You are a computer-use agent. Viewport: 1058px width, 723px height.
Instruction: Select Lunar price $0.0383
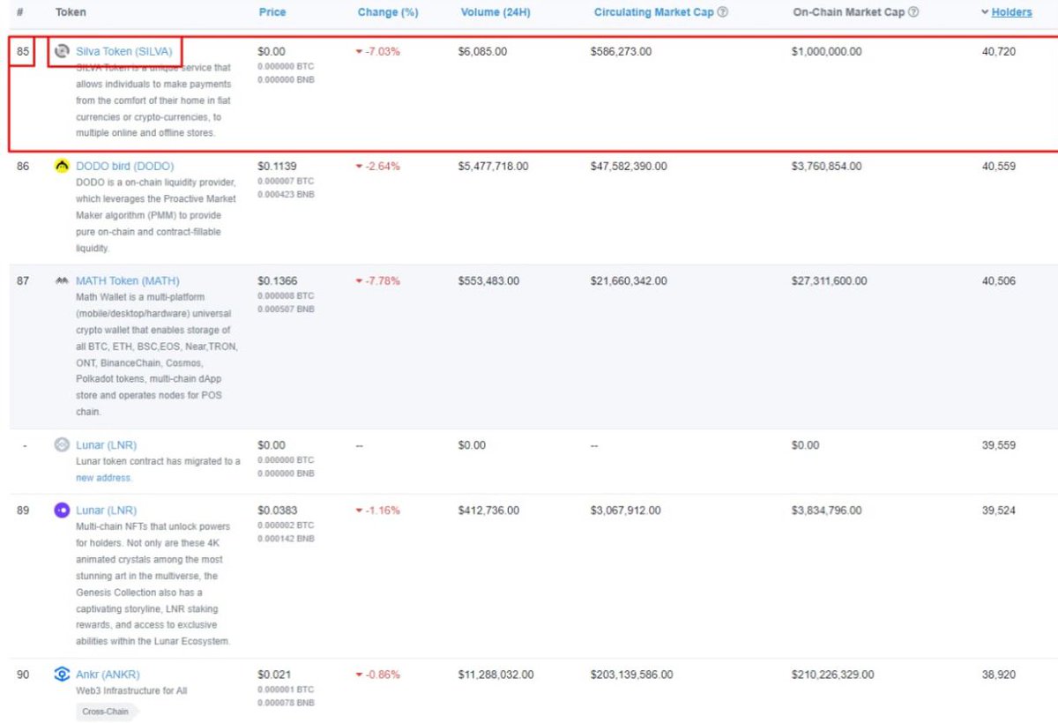[277, 511]
